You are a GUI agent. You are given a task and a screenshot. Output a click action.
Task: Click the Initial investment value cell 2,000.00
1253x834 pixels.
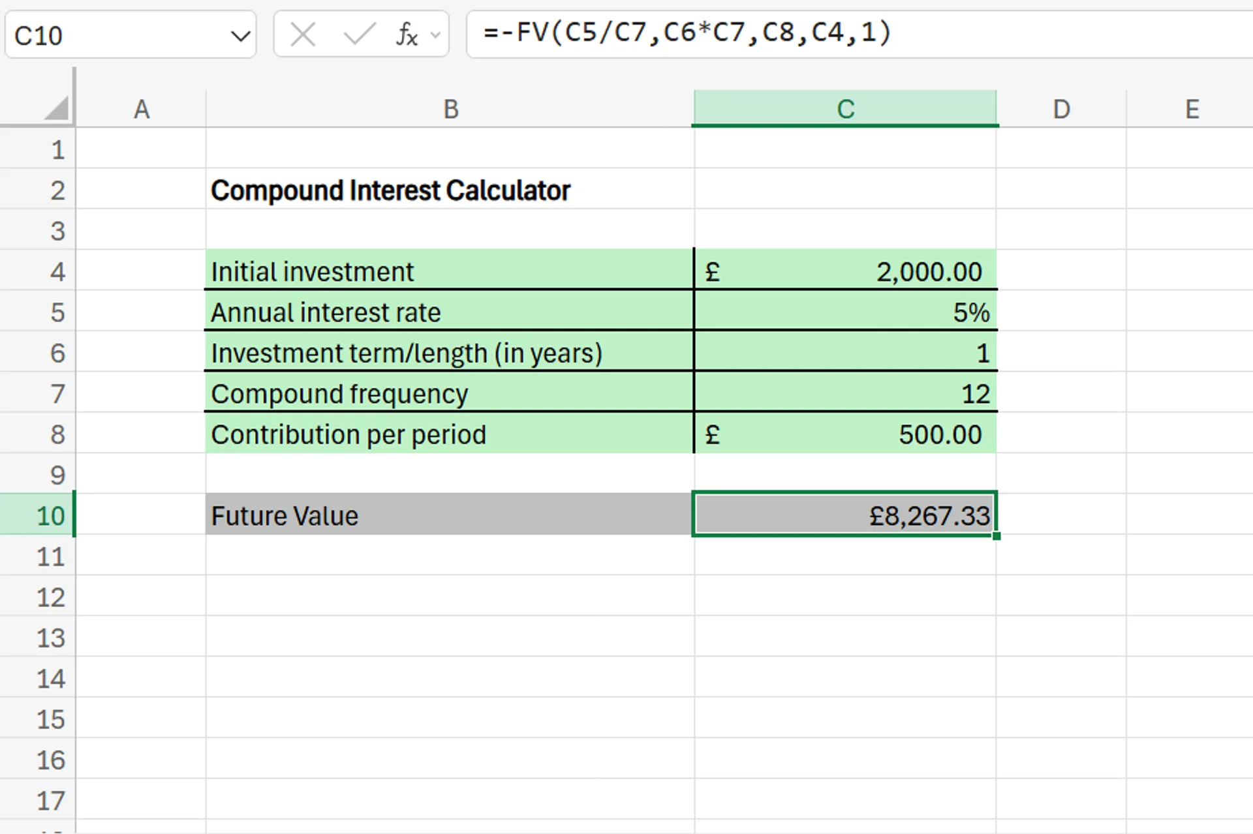click(845, 272)
